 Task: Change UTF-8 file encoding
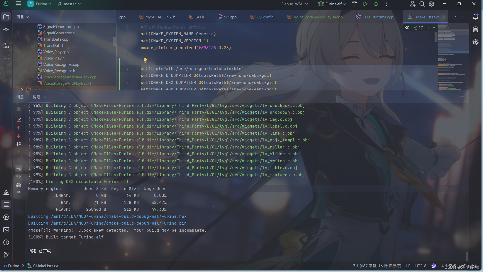pyautogui.click(x=421, y=266)
